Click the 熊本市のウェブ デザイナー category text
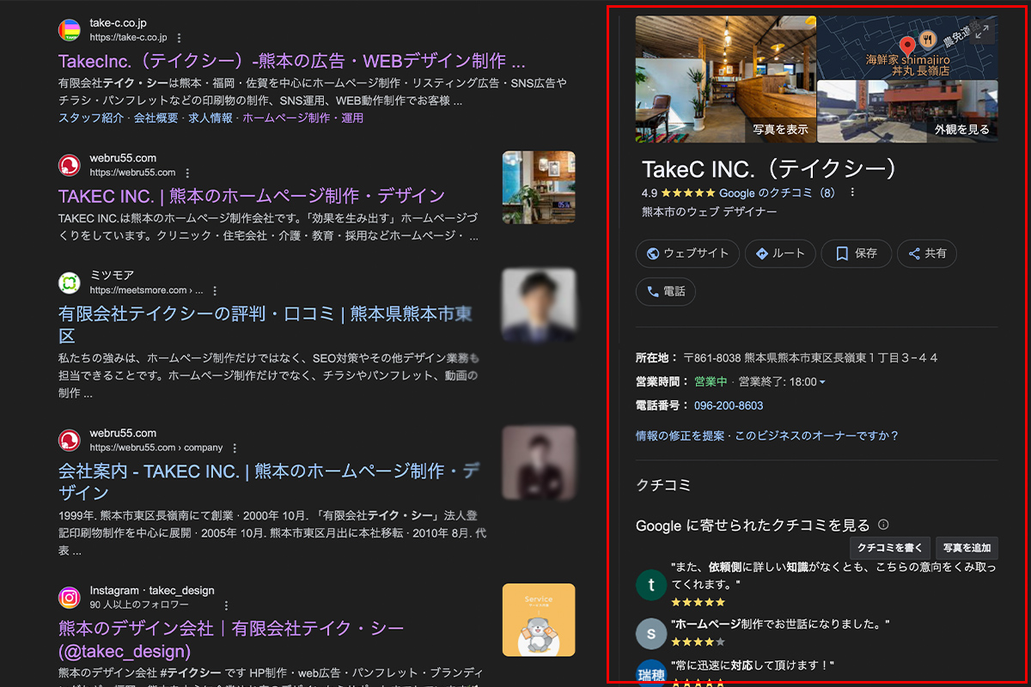 [709, 211]
